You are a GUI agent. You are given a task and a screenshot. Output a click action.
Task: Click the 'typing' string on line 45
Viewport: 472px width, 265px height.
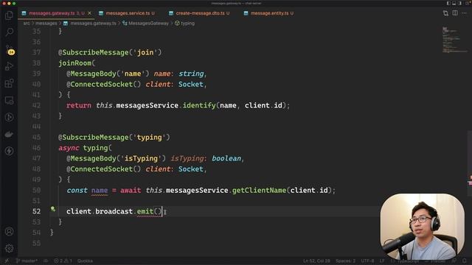[149, 138]
